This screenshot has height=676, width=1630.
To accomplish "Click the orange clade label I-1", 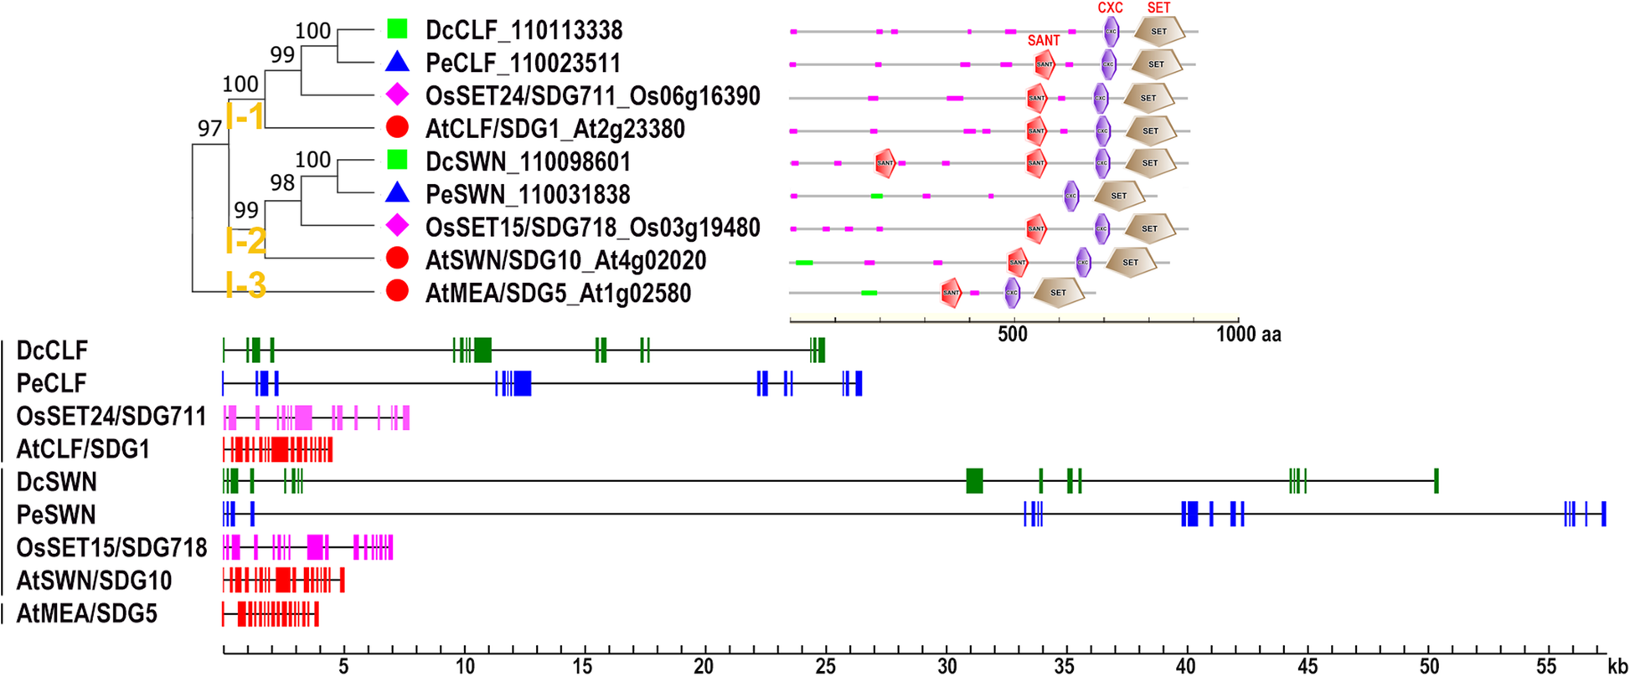I will pos(245,115).
